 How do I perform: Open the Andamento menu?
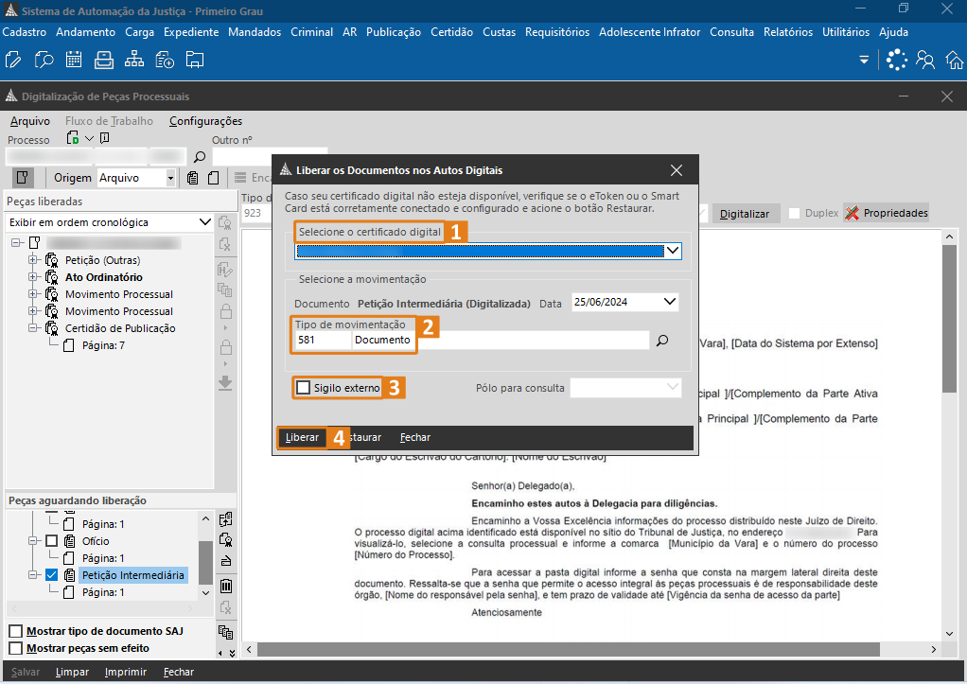[86, 32]
